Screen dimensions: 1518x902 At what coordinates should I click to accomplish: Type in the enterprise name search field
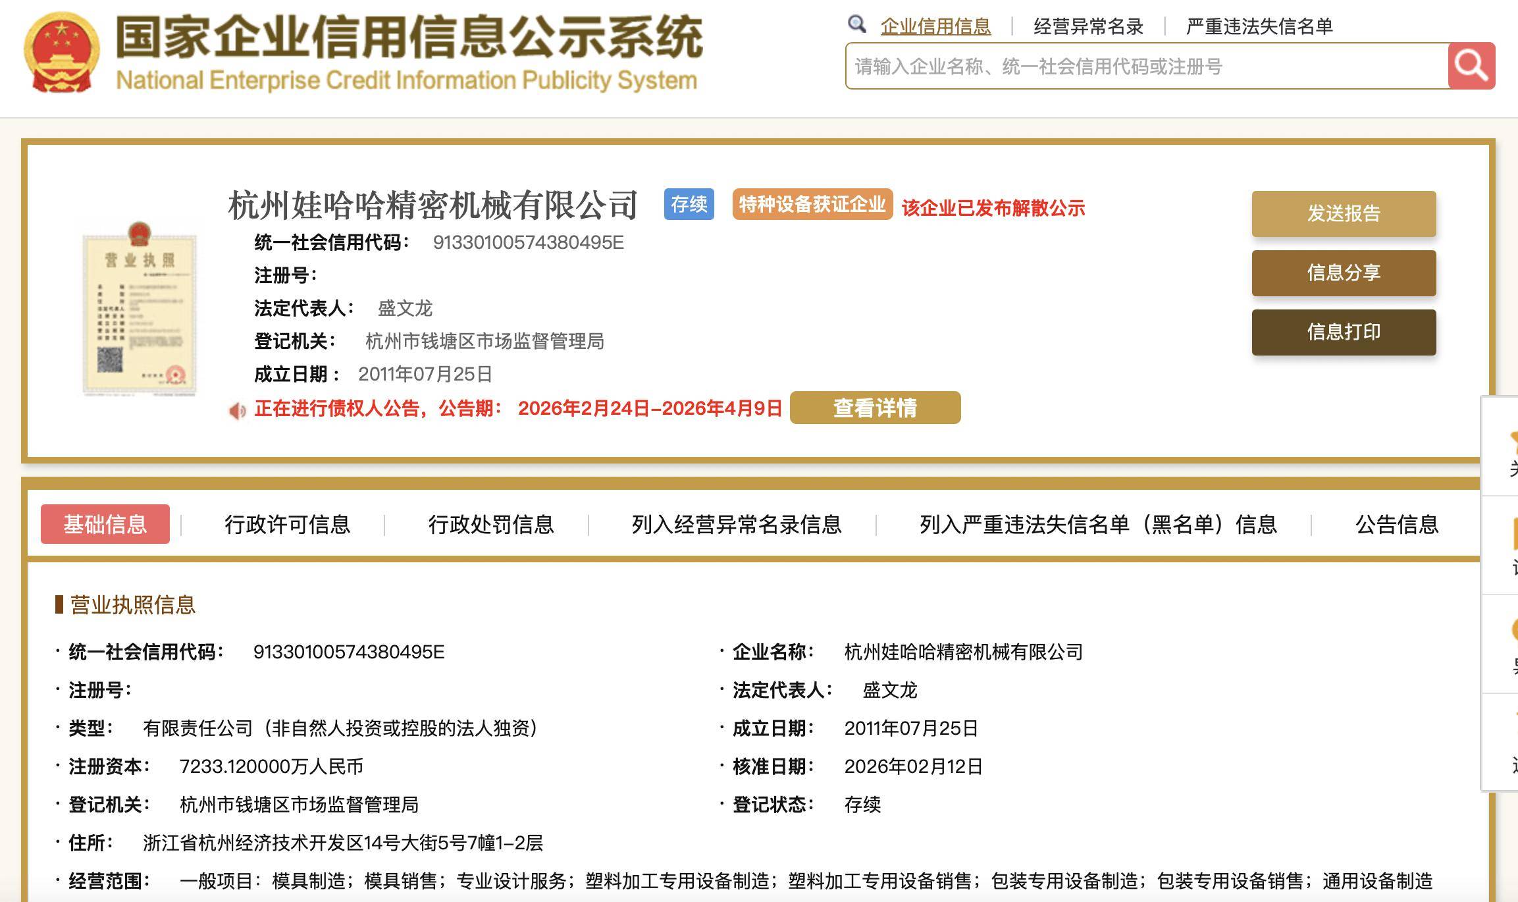pyautogui.click(x=1145, y=66)
